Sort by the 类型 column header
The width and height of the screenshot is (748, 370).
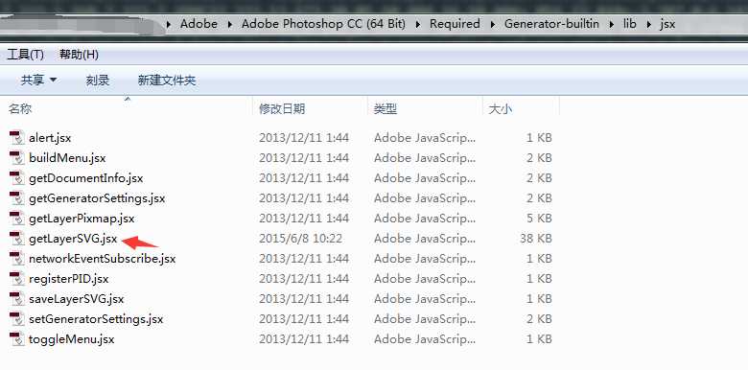pos(386,109)
